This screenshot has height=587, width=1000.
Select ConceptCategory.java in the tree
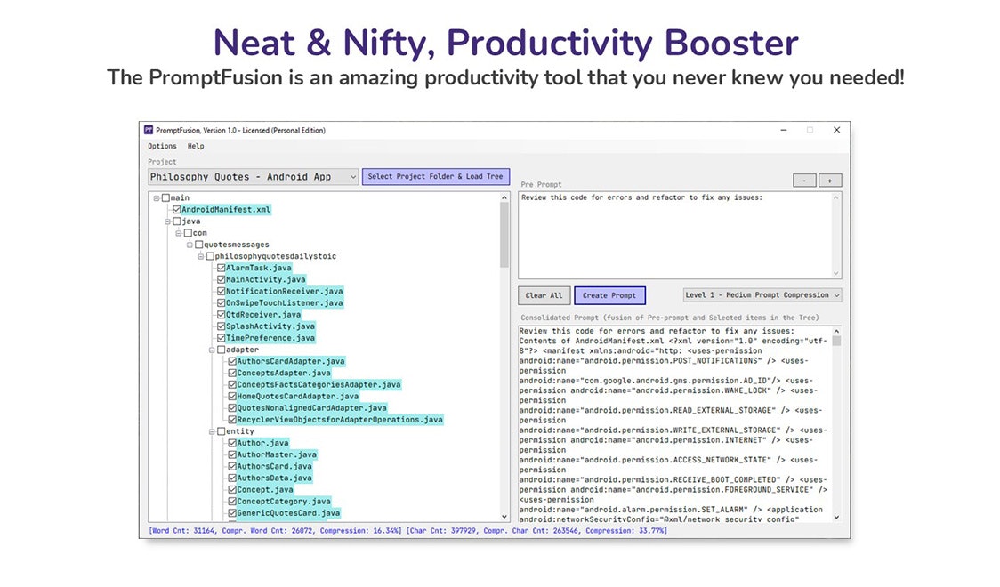pyautogui.click(x=284, y=502)
